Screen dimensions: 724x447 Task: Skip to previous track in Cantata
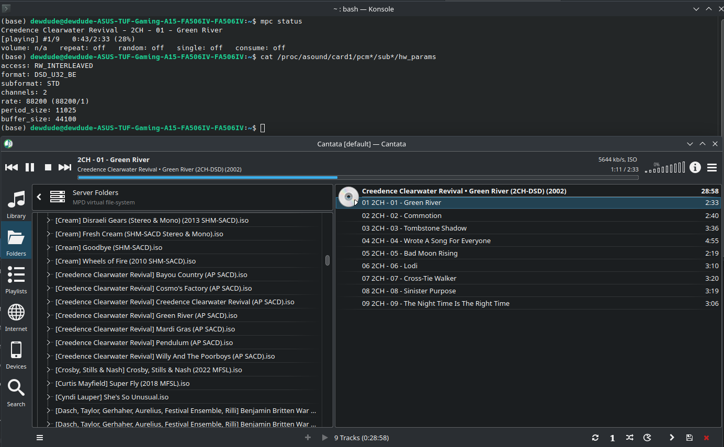[12, 167]
